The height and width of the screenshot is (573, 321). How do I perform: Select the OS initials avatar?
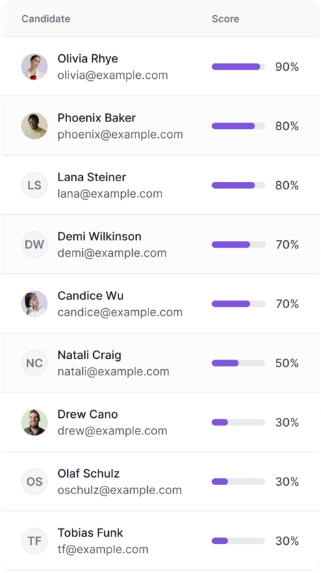click(x=34, y=481)
